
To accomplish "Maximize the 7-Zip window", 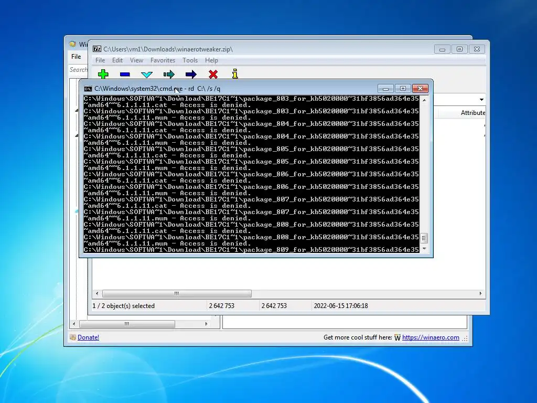I will (x=459, y=49).
